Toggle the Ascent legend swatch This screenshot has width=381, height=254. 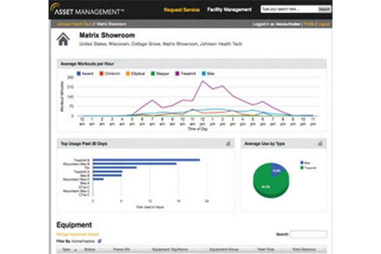pyautogui.click(x=78, y=73)
